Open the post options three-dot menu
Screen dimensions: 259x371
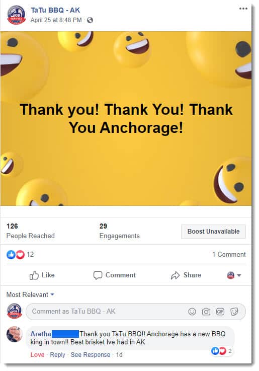pyautogui.click(x=243, y=9)
